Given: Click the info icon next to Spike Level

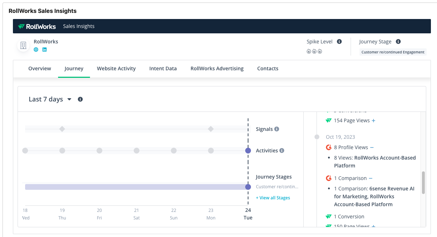Looking at the screenshot, I should click(339, 42).
